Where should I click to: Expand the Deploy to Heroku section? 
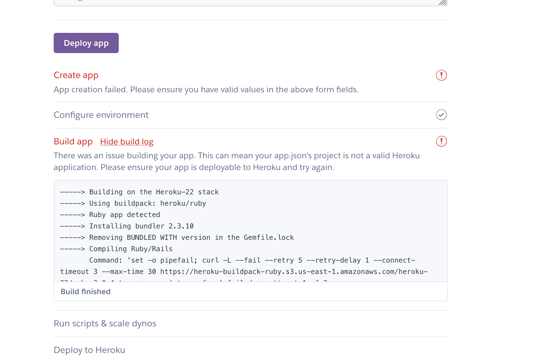point(89,350)
